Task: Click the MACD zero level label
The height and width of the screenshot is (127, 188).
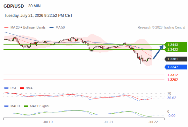Action: coord(168,111)
